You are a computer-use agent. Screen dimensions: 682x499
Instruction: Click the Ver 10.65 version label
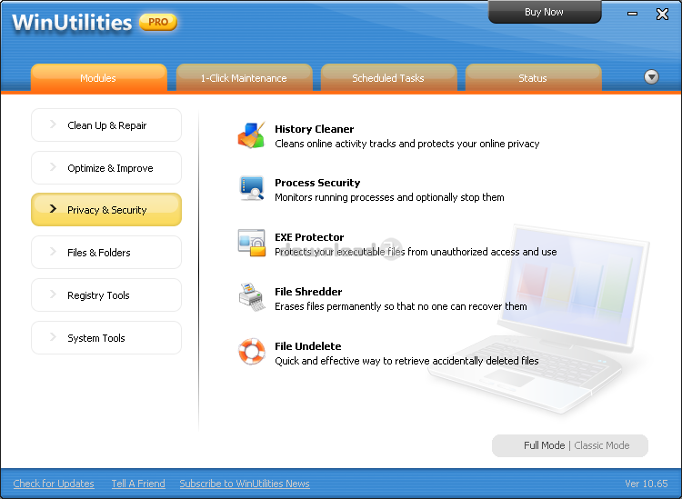coord(646,484)
